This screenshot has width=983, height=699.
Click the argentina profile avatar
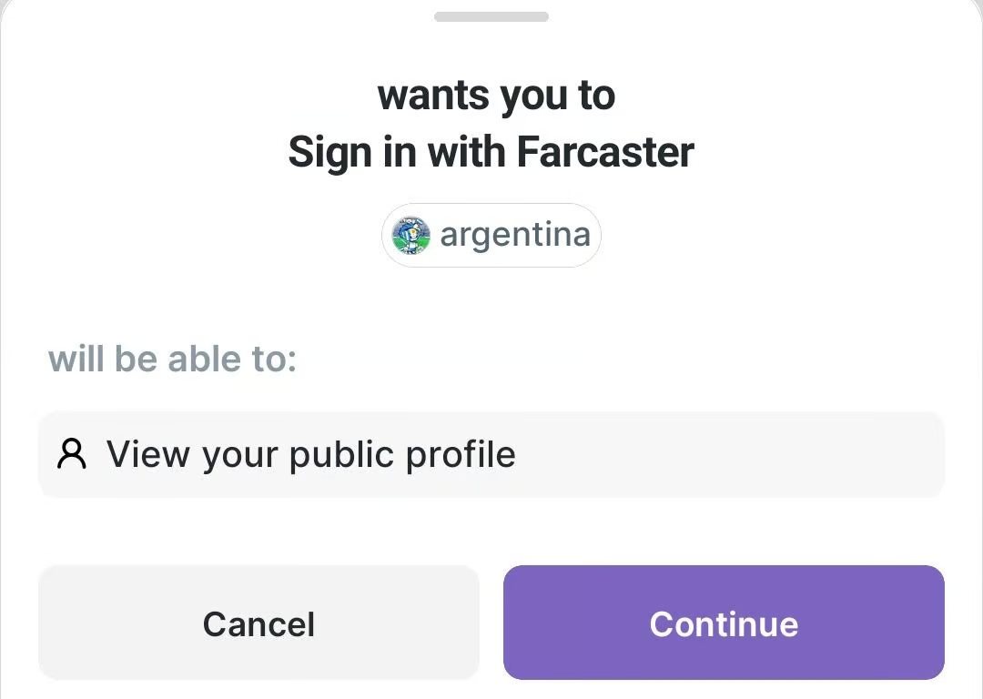pos(411,236)
